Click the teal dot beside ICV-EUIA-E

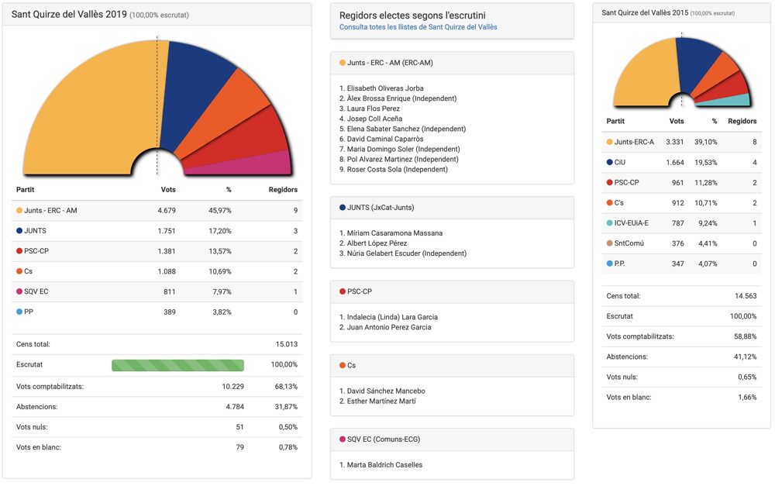click(610, 223)
